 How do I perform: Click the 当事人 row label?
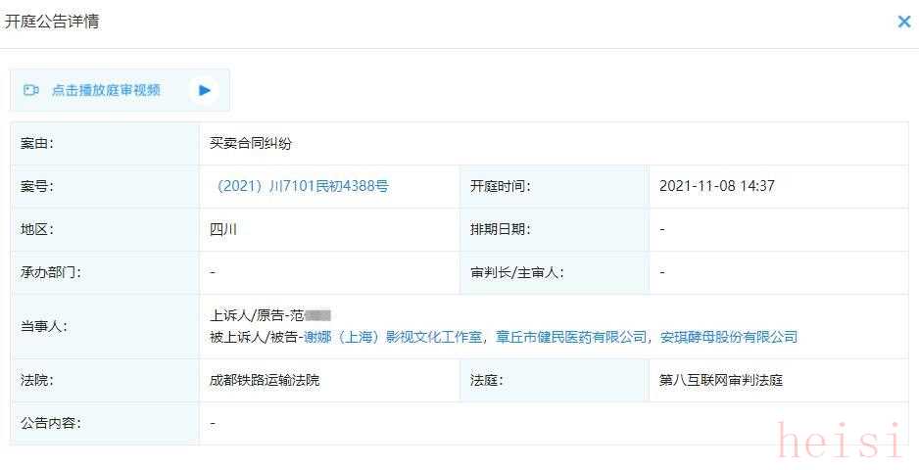43,326
